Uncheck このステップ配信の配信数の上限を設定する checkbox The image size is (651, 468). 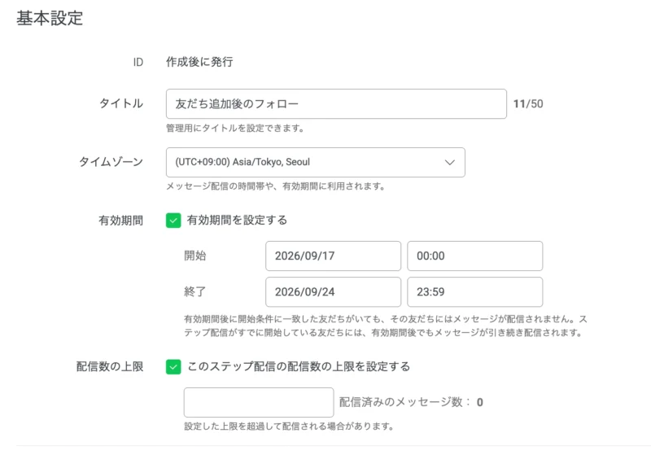(173, 367)
